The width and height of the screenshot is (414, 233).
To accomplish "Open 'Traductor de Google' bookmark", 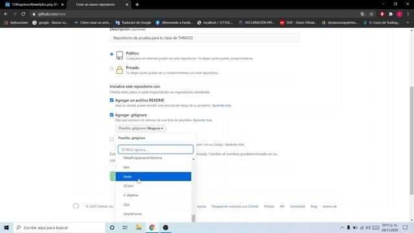I will tap(133, 23).
